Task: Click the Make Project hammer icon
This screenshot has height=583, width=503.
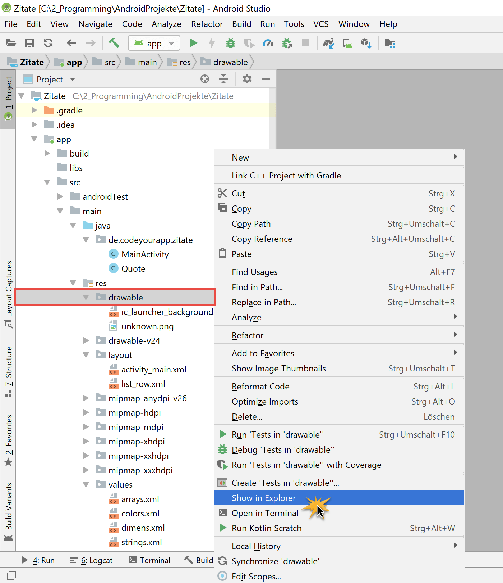Action: pos(114,43)
